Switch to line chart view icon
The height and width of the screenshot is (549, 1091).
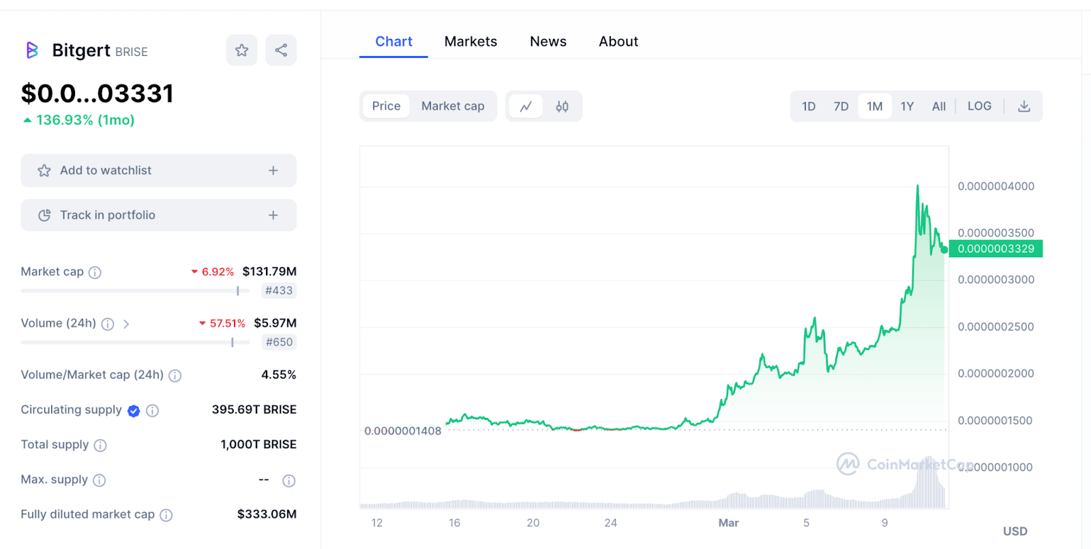(x=526, y=106)
